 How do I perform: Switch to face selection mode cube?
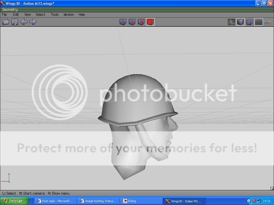point(141,22)
